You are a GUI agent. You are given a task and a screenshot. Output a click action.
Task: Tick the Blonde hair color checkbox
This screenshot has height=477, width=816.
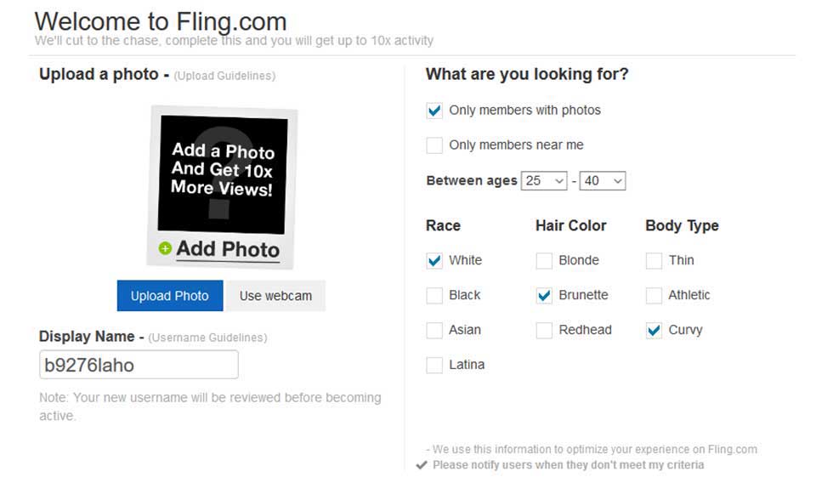544,261
